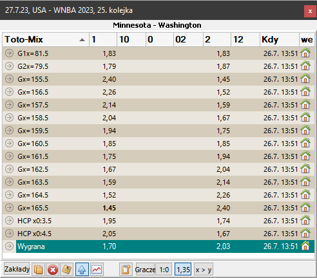
Task: Toggle the 1,35 odds filter button
Action: pos(183,270)
